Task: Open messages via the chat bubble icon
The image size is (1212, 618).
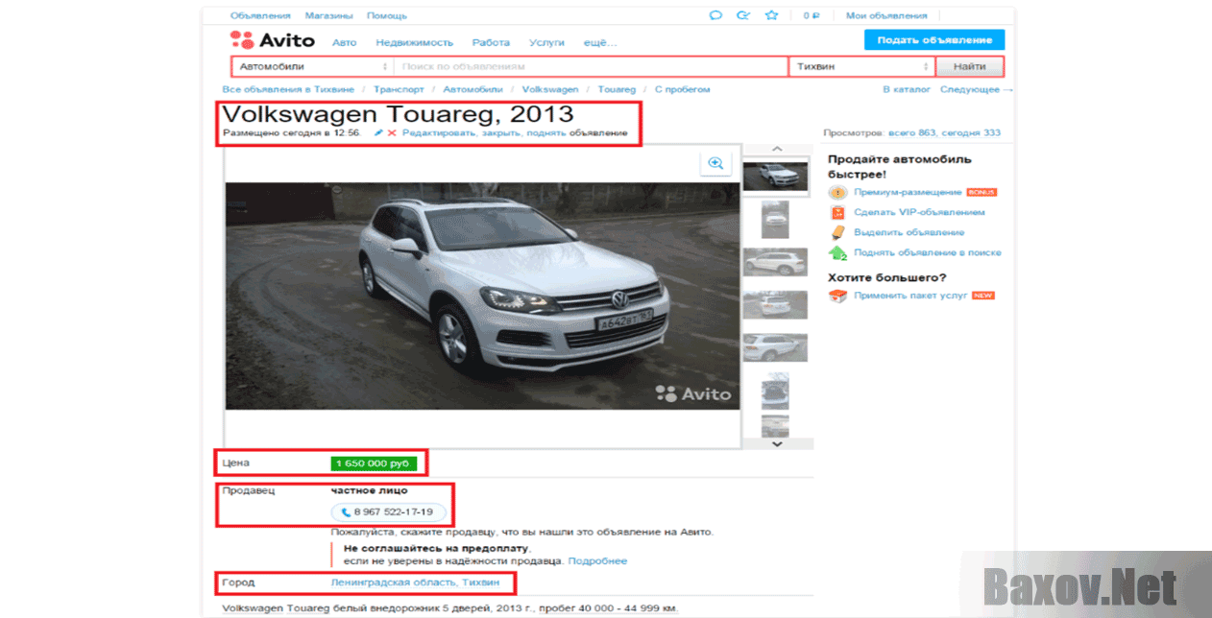Action: pos(715,15)
